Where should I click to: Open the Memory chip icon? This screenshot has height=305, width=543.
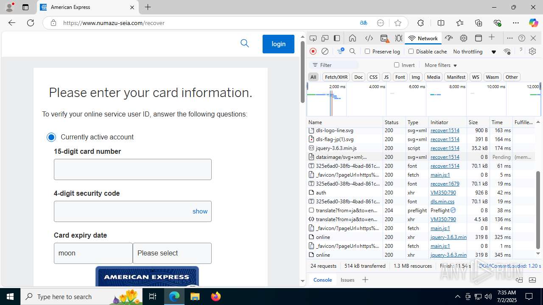pos(464,38)
